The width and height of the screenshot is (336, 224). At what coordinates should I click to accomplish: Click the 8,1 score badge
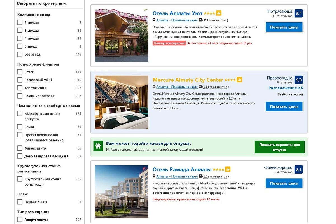299,169
